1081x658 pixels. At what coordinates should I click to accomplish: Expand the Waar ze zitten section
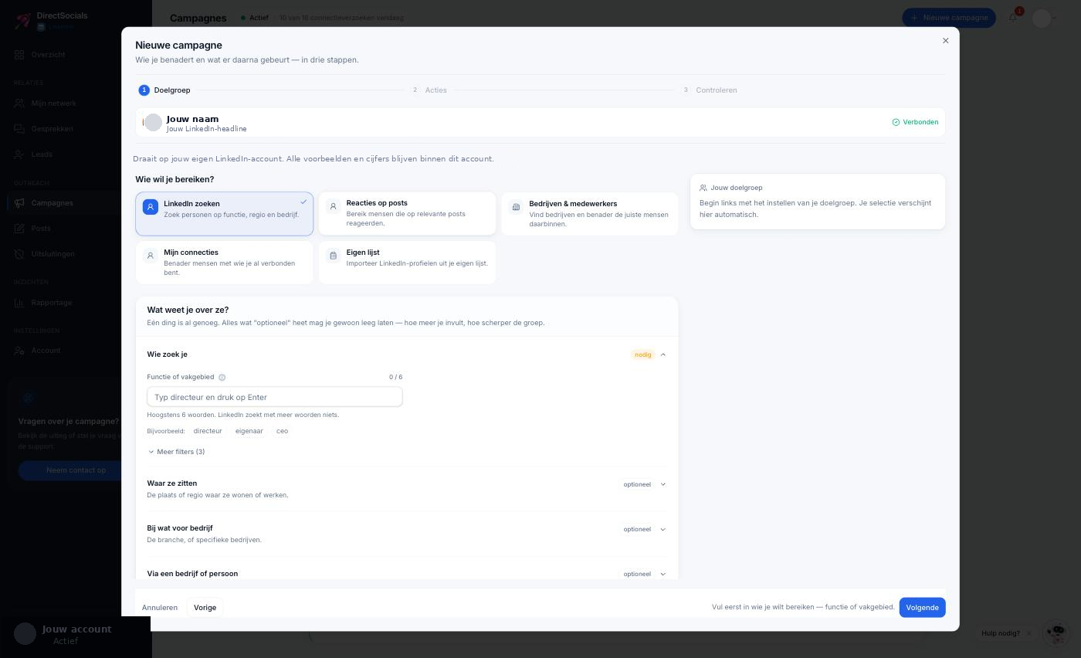tap(407, 489)
